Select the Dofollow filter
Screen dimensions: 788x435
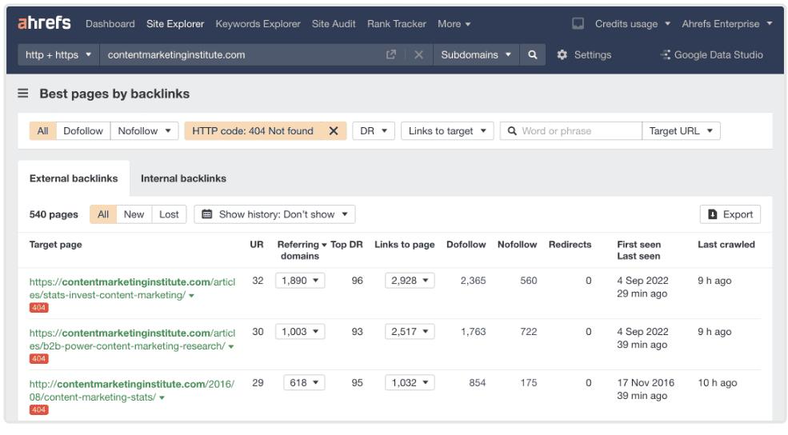83,131
